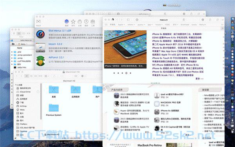Open the arrange-by dropdown in Finder toolbar
Screen dimensions: 235x147
coord(47,76)
